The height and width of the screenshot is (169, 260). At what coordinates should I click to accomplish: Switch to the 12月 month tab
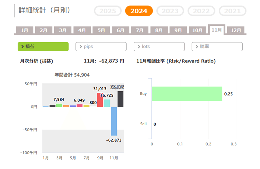tap(236, 30)
